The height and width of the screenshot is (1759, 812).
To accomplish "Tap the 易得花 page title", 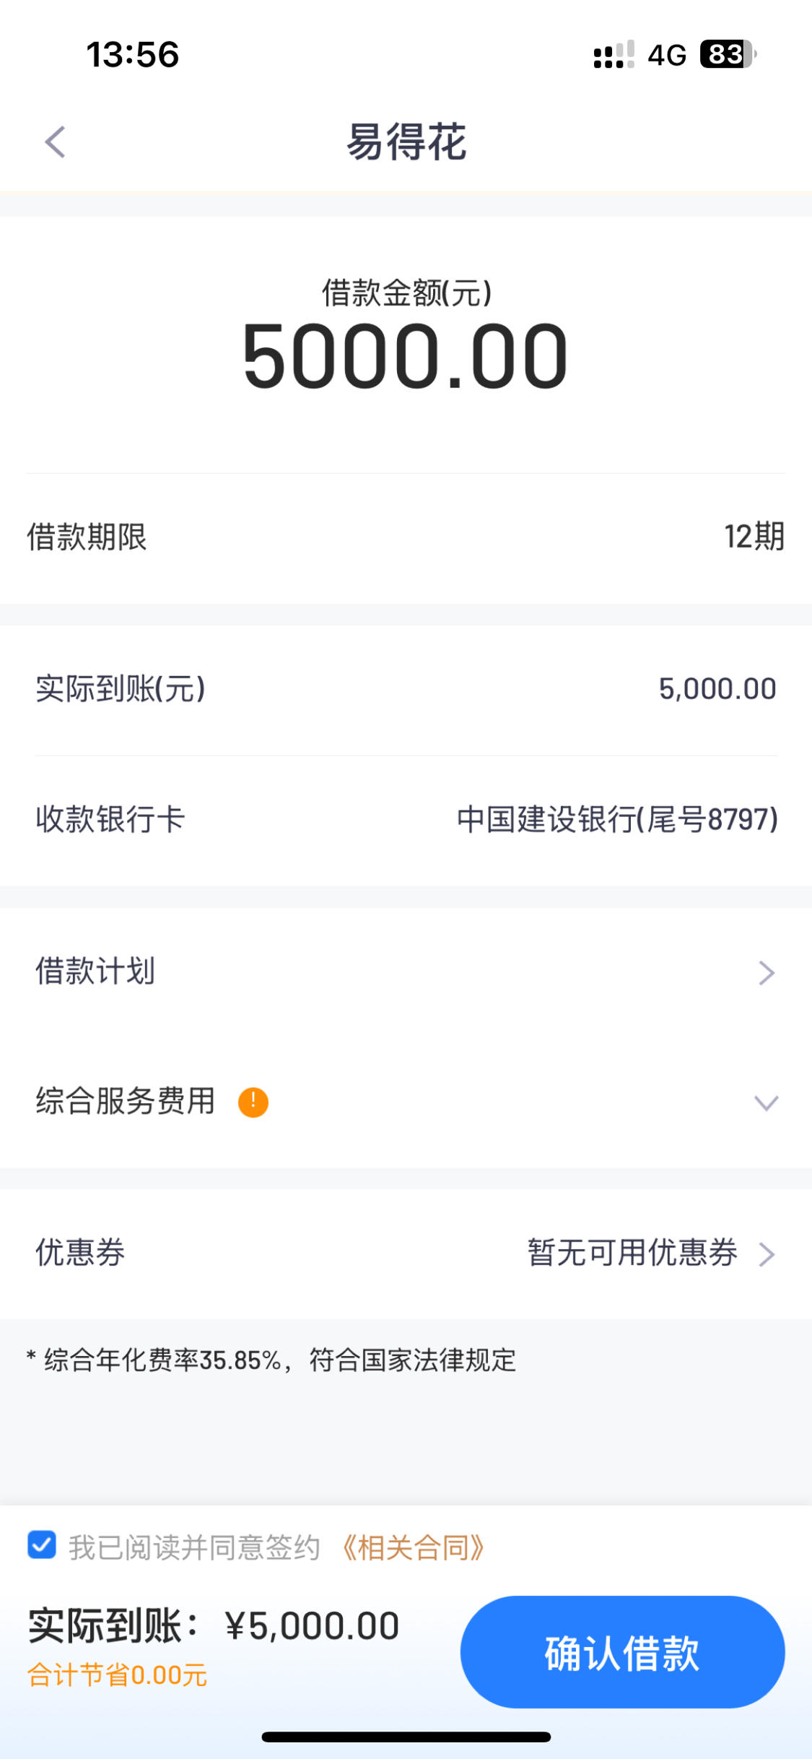I will pyautogui.click(x=406, y=142).
